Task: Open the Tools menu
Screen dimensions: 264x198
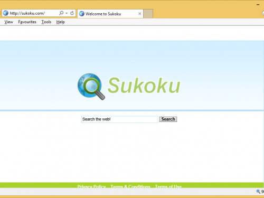Action: (x=46, y=22)
